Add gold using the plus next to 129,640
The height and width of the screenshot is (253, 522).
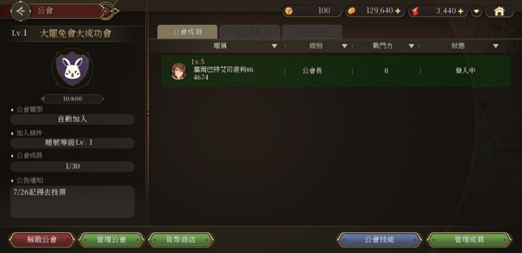point(398,11)
